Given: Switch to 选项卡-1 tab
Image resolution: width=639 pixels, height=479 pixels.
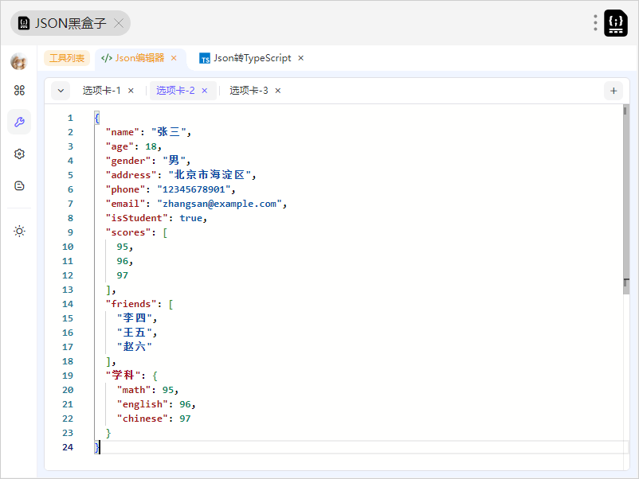Looking at the screenshot, I should [x=101, y=91].
